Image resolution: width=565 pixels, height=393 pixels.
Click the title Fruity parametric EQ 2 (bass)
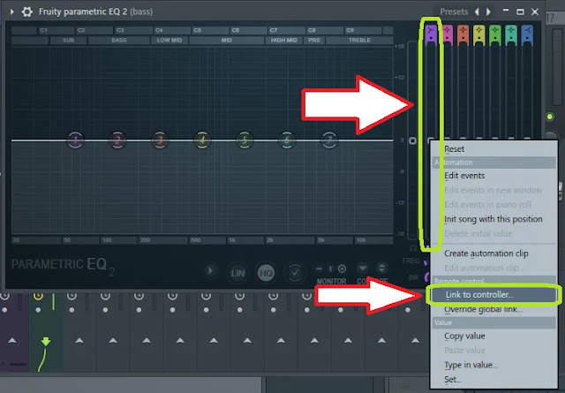(95, 11)
